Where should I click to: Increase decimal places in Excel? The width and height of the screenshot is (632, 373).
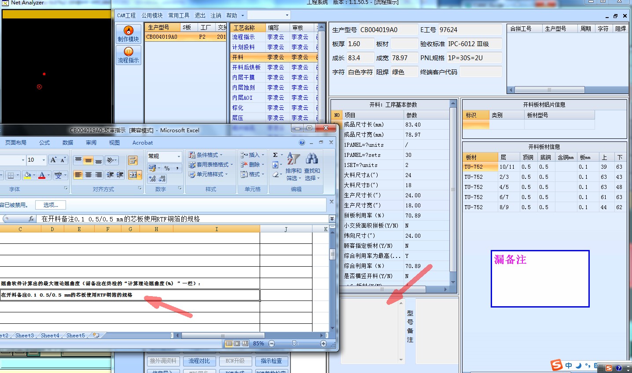click(152, 178)
